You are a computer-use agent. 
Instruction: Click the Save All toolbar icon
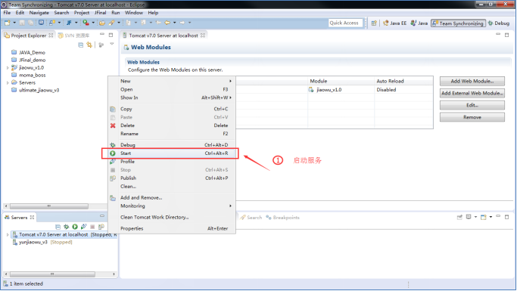30,23
